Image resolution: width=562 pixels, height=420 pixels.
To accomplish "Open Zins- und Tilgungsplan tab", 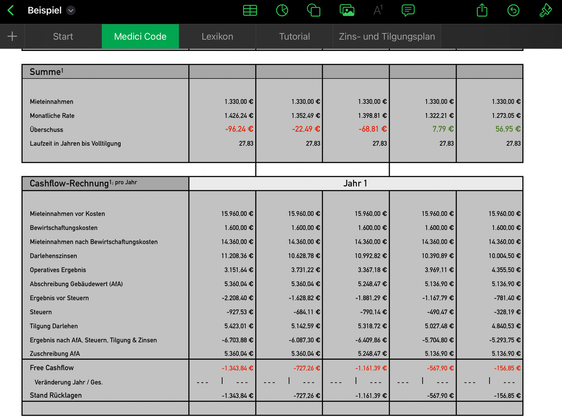I will coord(387,37).
